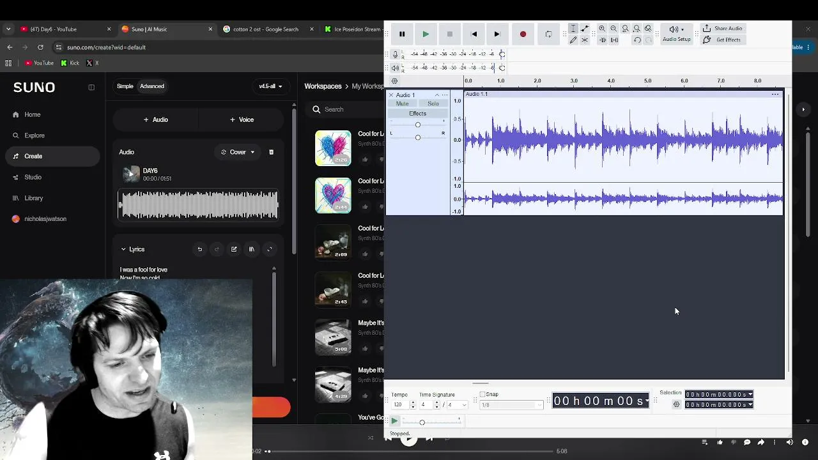The height and width of the screenshot is (460, 818).
Task: Click the red Record button in Audacity
Action: click(523, 34)
